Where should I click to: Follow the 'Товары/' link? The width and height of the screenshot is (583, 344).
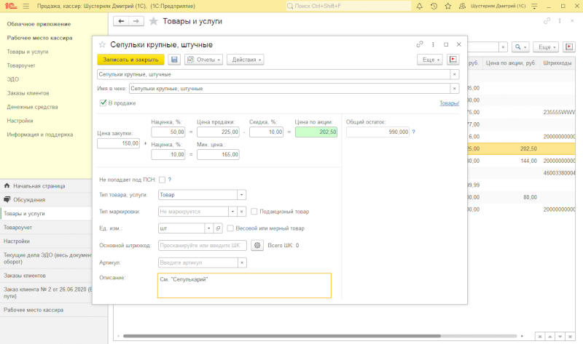(x=449, y=103)
